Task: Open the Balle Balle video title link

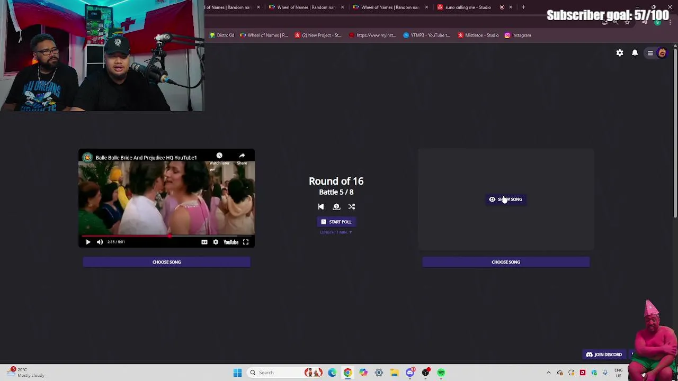Action: pyautogui.click(x=146, y=158)
